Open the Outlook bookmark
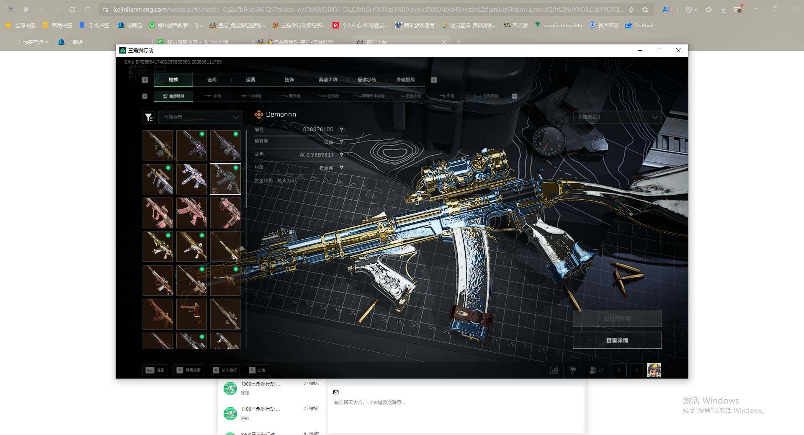 (639, 26)
